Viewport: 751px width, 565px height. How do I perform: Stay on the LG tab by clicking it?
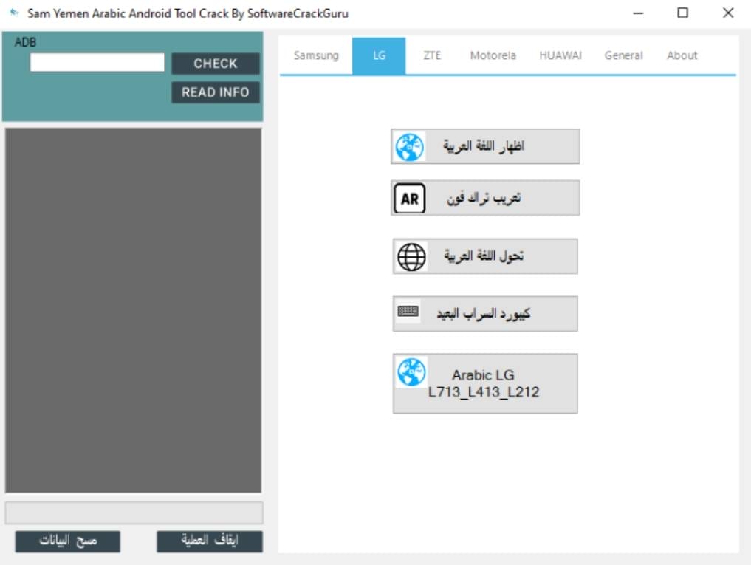[379, 55]
